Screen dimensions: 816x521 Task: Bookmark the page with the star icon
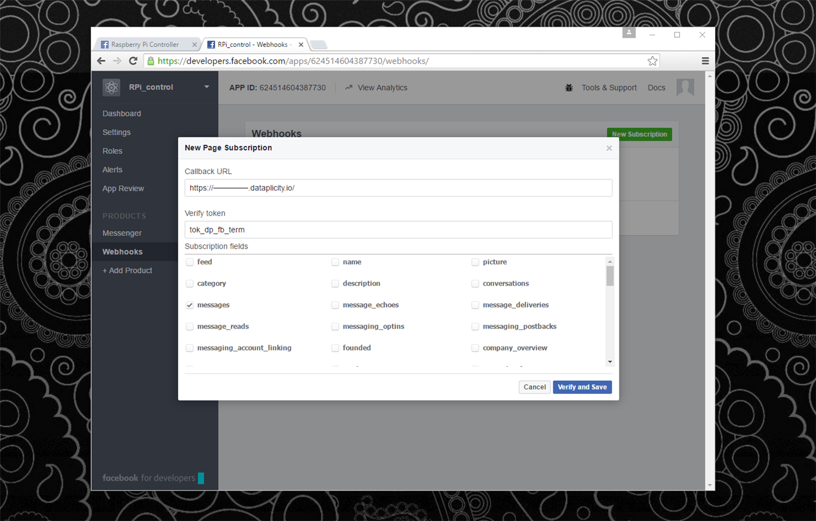[x=652, y=61]
